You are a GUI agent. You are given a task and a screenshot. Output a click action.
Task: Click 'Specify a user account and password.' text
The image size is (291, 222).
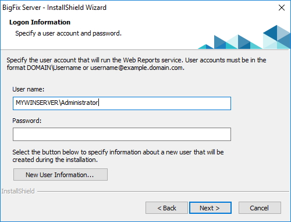[x=68, y=33]
